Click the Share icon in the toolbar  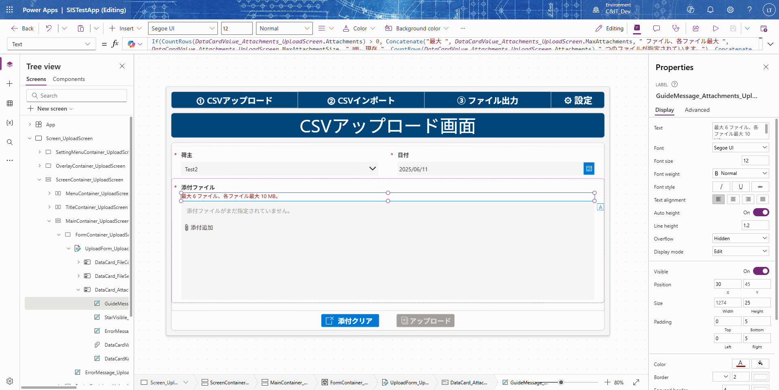696,28
